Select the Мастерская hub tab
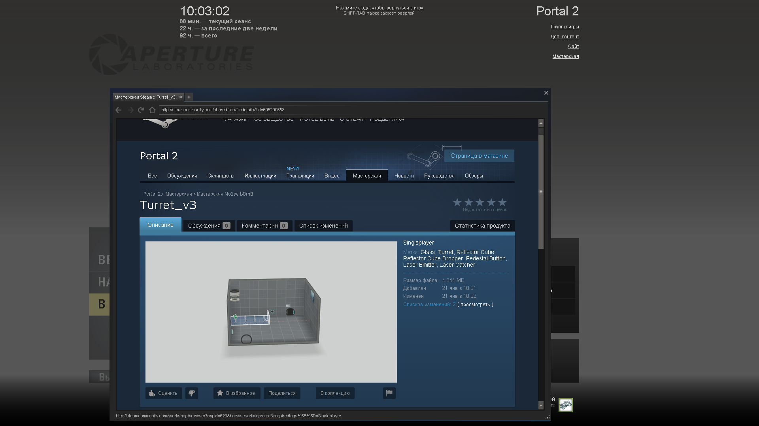Viewport: 759px width, 426px height. 367,176
